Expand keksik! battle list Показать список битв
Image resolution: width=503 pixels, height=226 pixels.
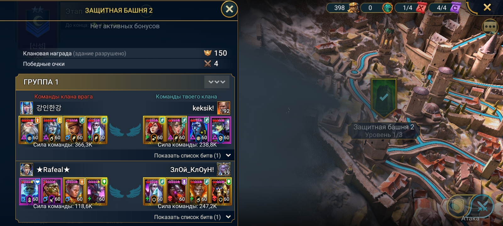tap(192, 155)
